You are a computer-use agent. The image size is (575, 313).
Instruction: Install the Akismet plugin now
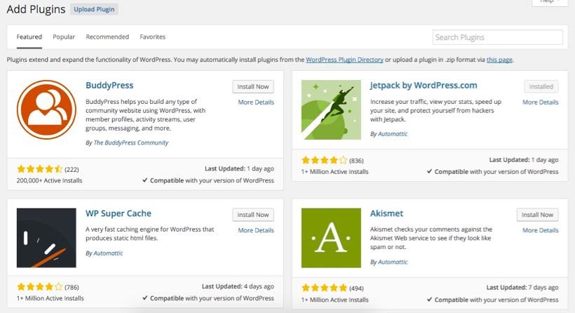pos(538,215)
